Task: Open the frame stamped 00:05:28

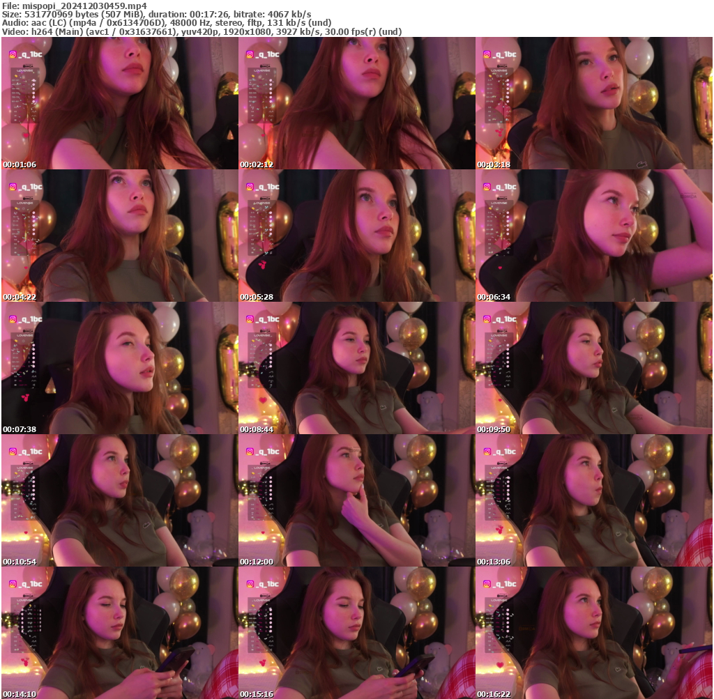Action: 356,236
